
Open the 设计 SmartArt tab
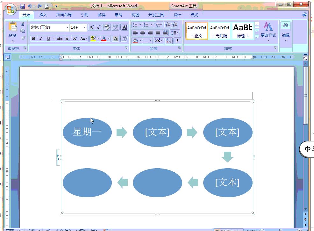tap(177, 15)
